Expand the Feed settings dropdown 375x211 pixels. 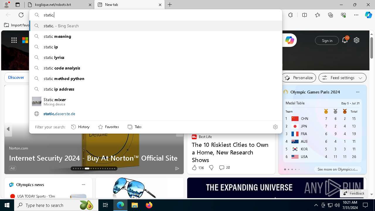342,78
